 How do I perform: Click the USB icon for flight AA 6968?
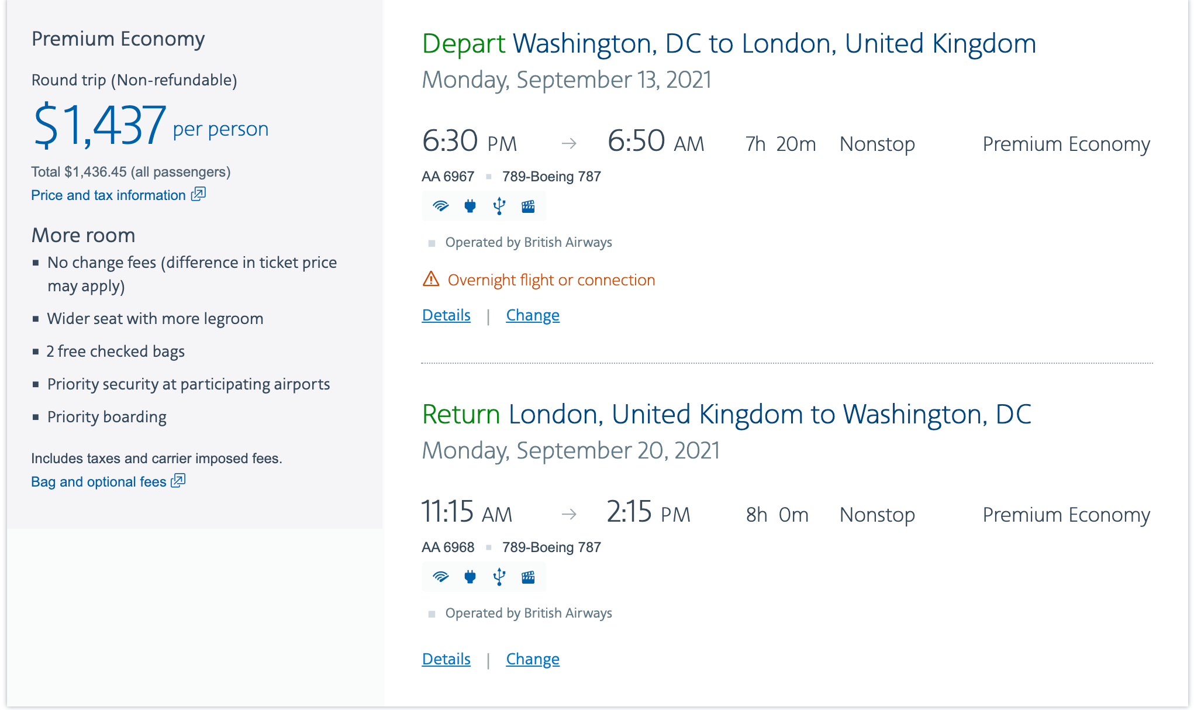coord(499,577)
